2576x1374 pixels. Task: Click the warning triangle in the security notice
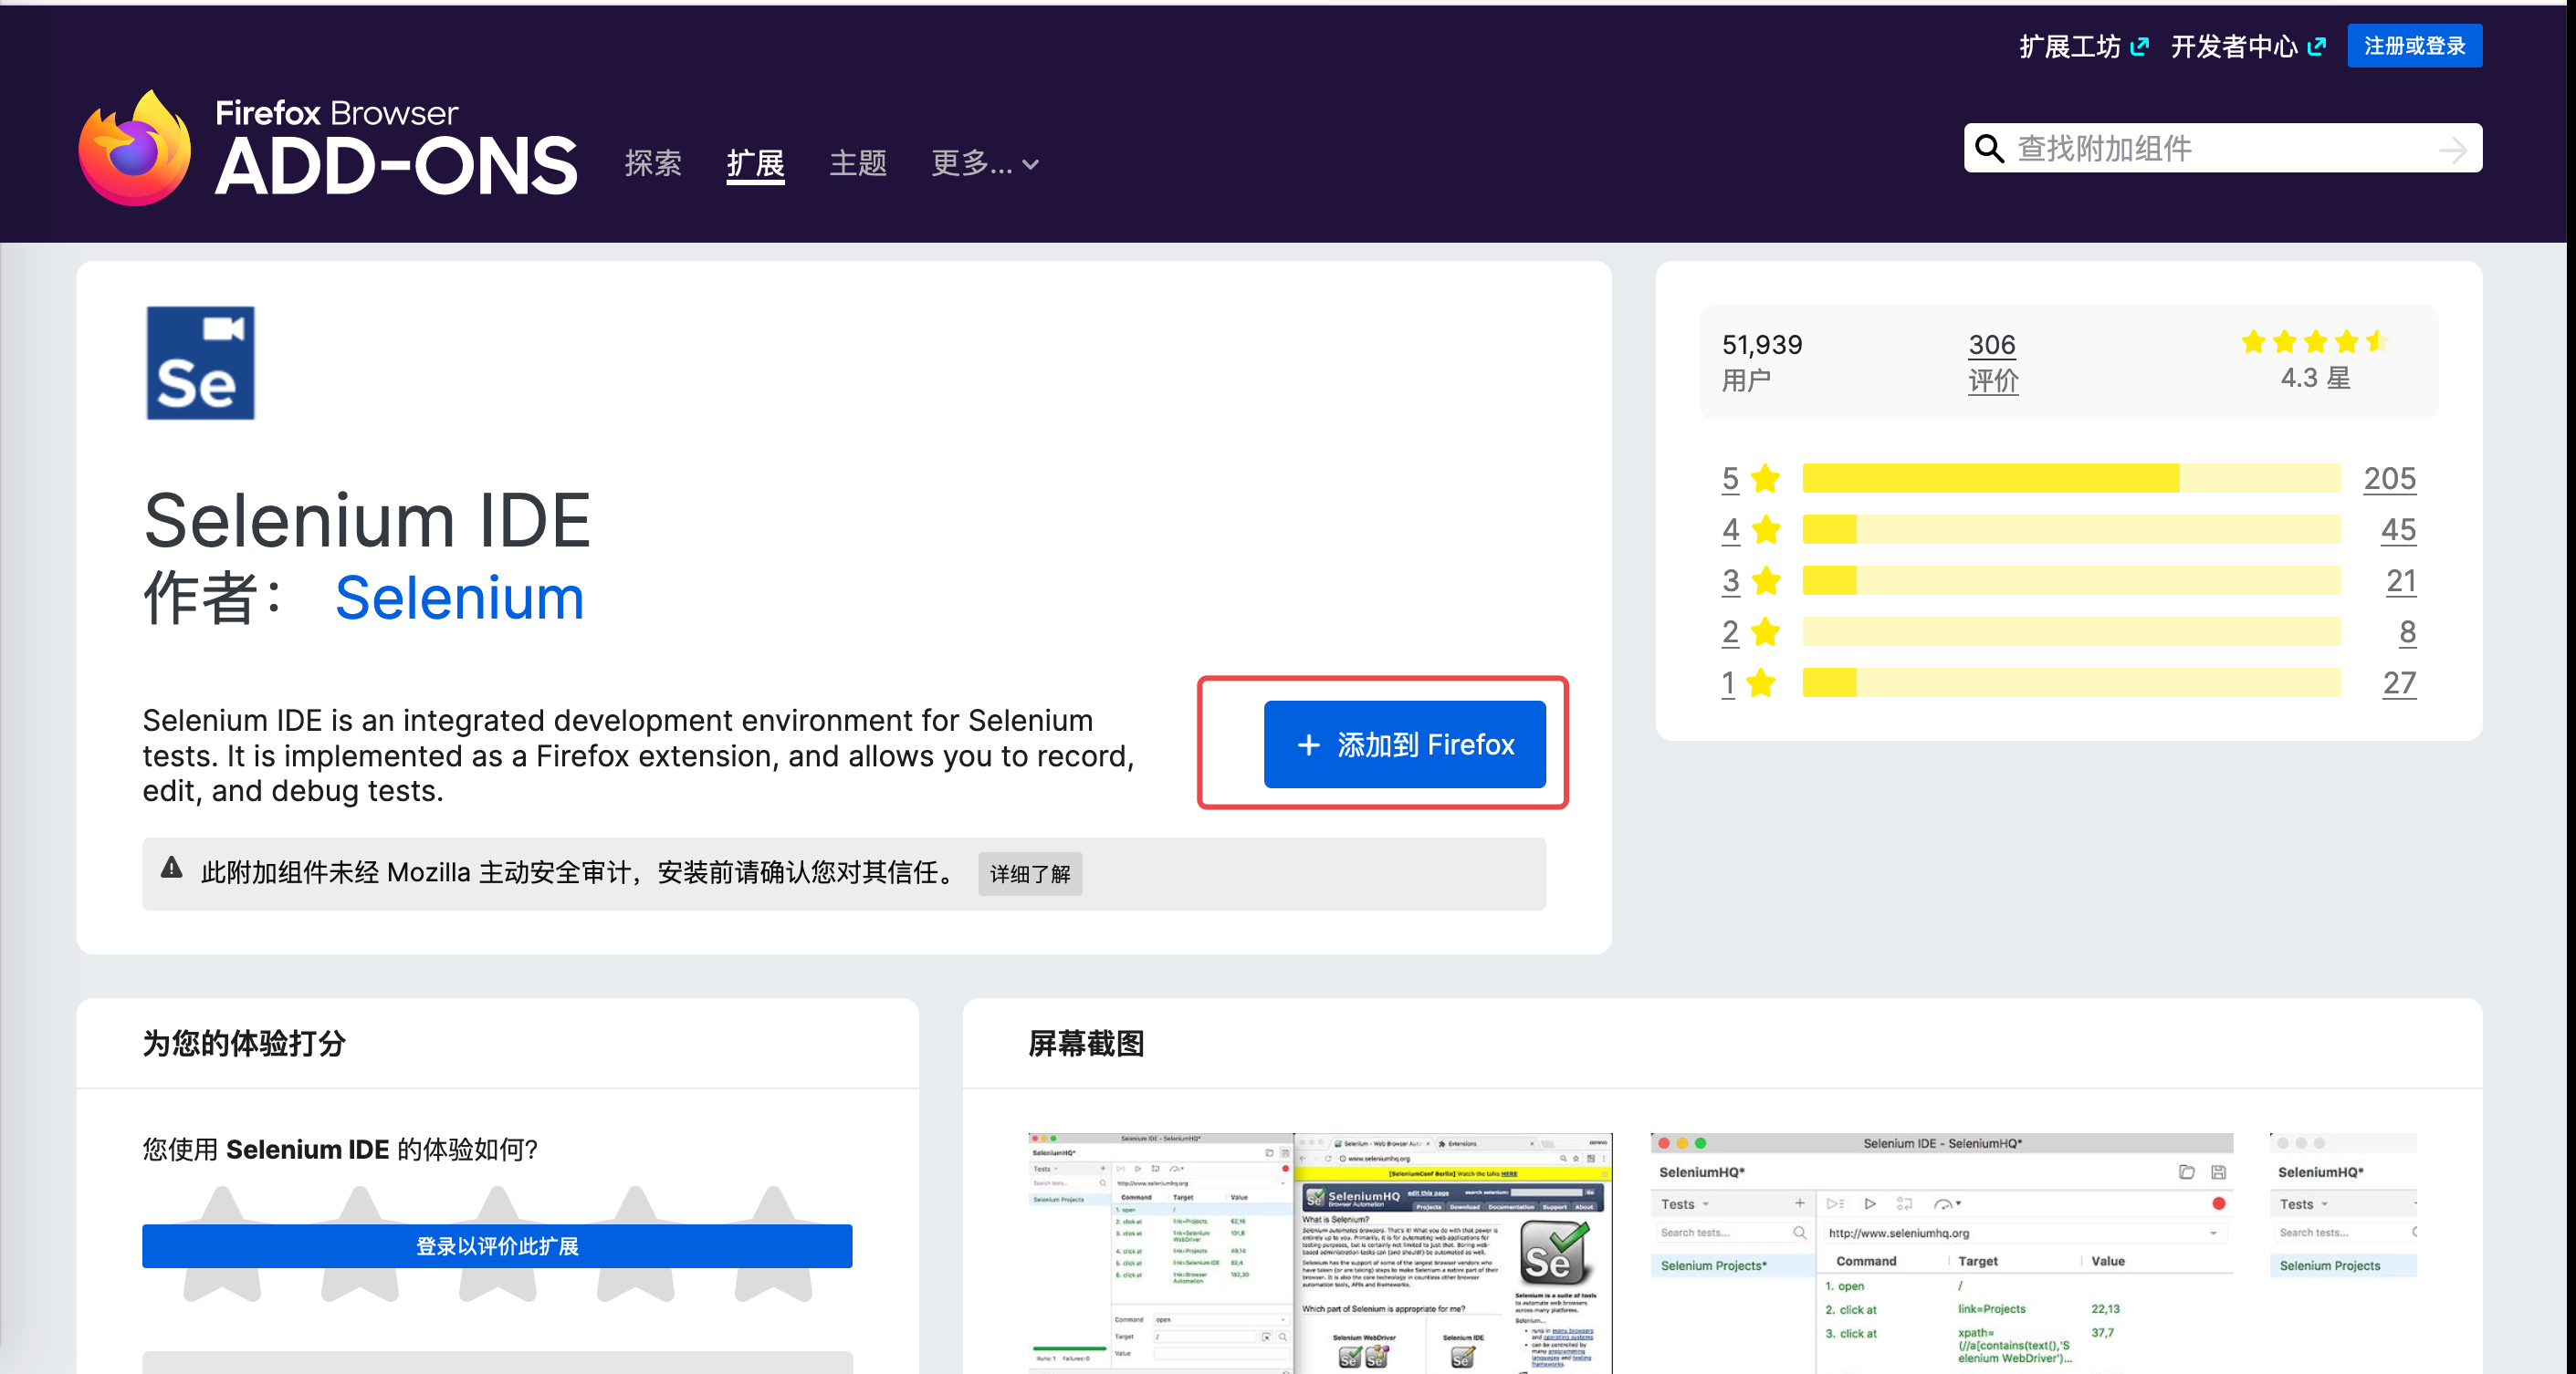point(172,870)
